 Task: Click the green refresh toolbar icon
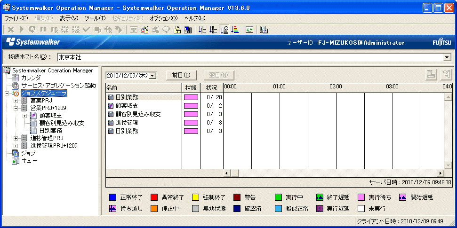click(x=249, y=30)
